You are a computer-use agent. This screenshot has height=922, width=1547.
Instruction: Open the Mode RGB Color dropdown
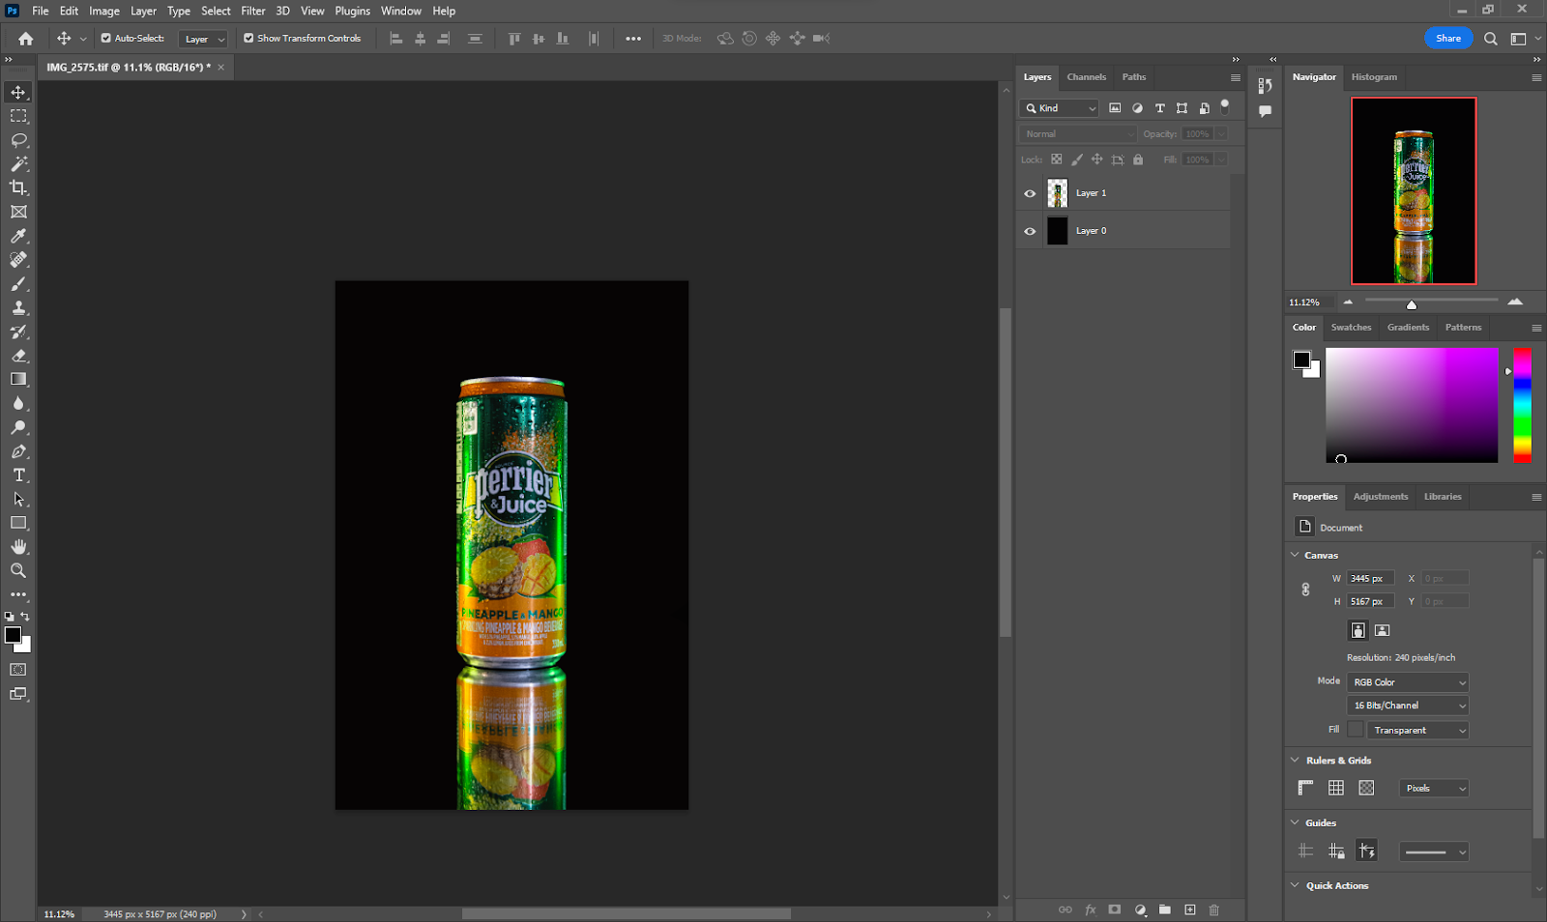[x=1408, y=682]
